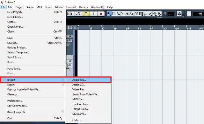The height and width of the screenshot is (124, 204).
Task: Select Save as Template... entry
Action: click(x=33, y=52)
